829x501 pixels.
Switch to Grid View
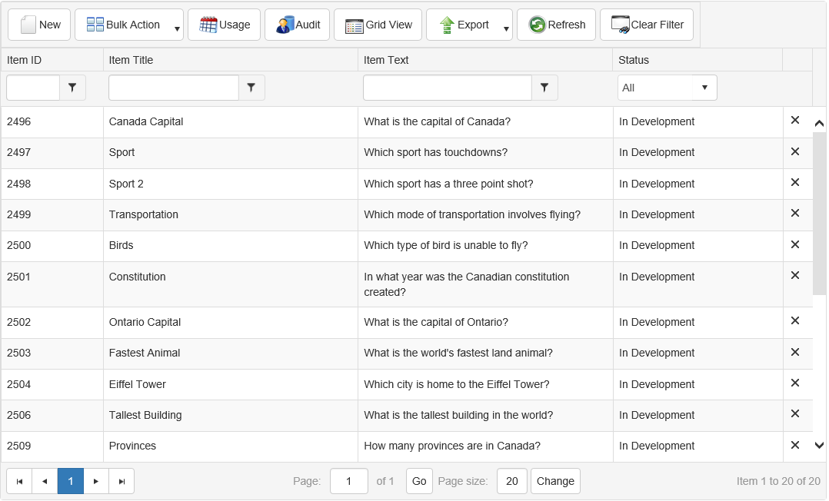click(x=378, y=25)
